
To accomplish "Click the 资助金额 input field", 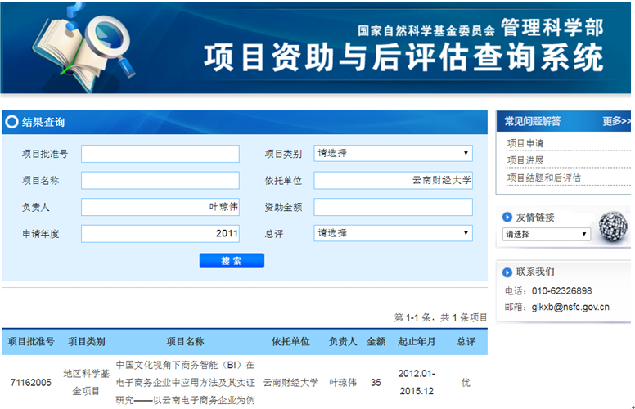I will click(x=393, y=207).
